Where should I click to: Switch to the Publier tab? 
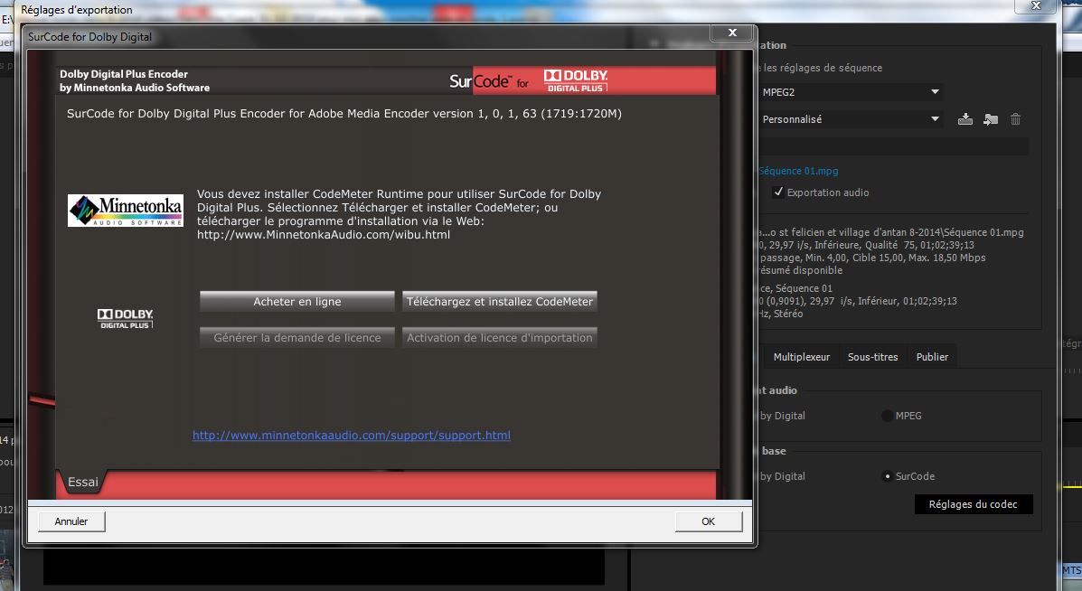932,357
